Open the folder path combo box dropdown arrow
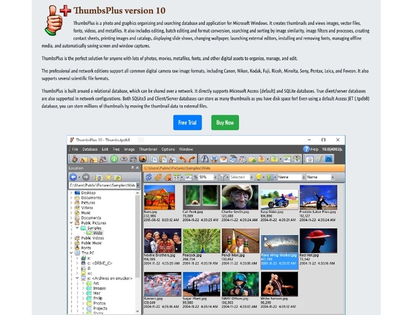 click(x=138, y=185)
